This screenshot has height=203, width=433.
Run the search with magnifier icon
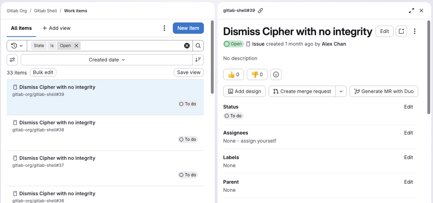pyautogui.click(x=198, y=46)
